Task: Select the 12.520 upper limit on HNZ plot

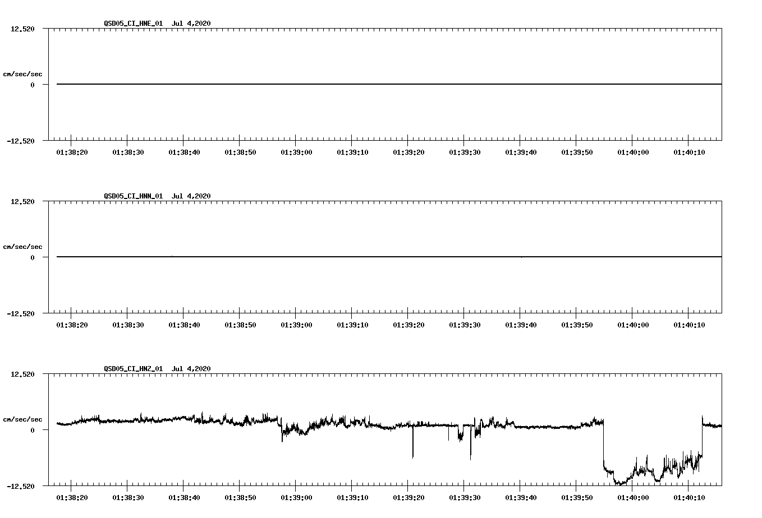Action: (22, 374)
